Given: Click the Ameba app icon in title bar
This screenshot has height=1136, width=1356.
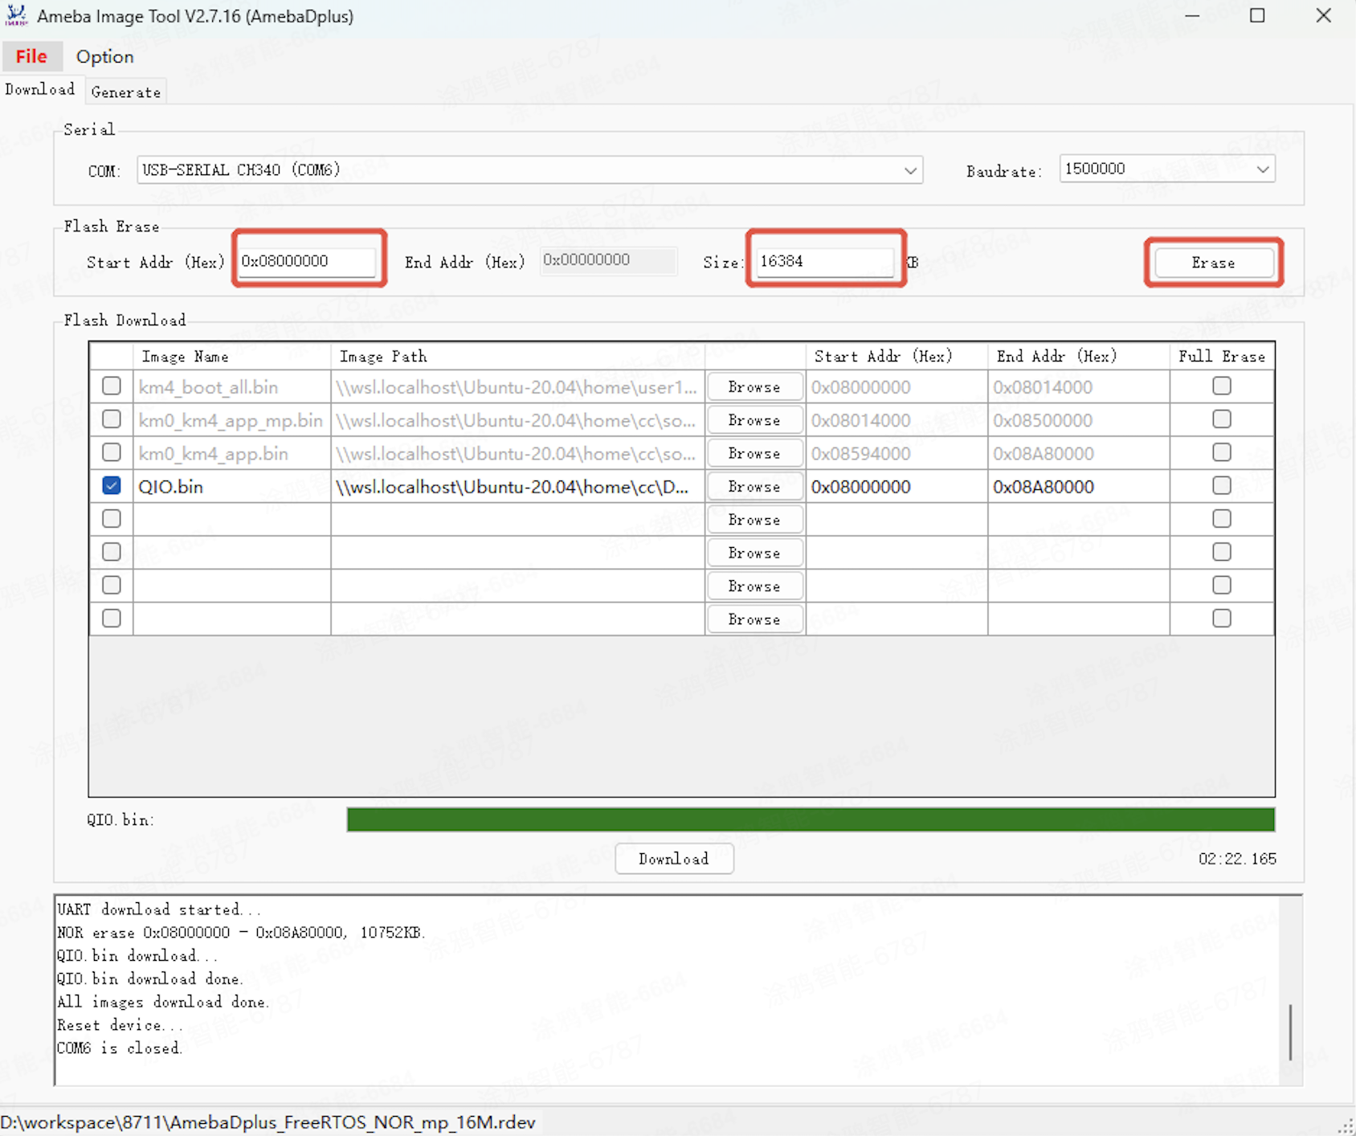Looking at the screenshot, I should point(16,16).
